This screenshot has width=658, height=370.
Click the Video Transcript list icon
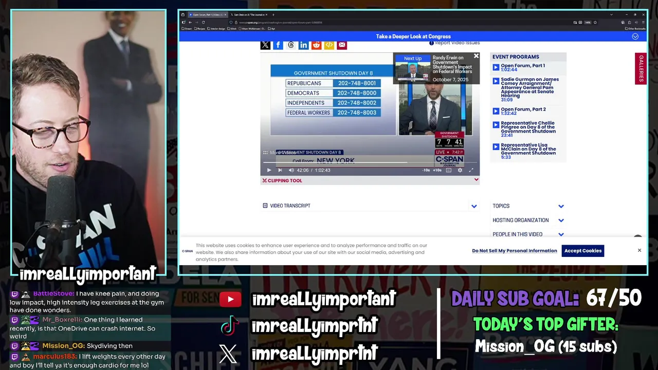pyautogui.click(x=265, y=206)
